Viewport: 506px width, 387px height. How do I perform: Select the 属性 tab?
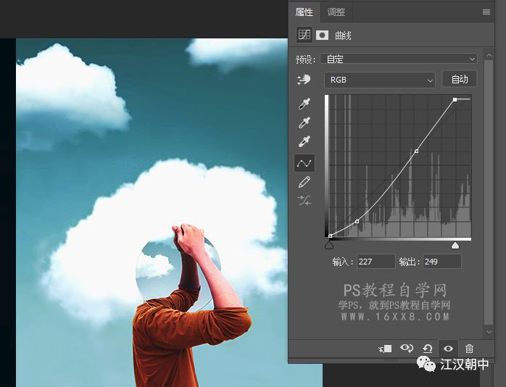click(x=304, y=12)
